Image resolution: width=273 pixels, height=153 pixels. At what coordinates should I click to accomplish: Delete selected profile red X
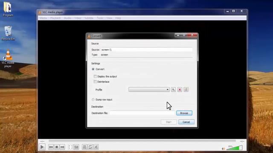180,90
